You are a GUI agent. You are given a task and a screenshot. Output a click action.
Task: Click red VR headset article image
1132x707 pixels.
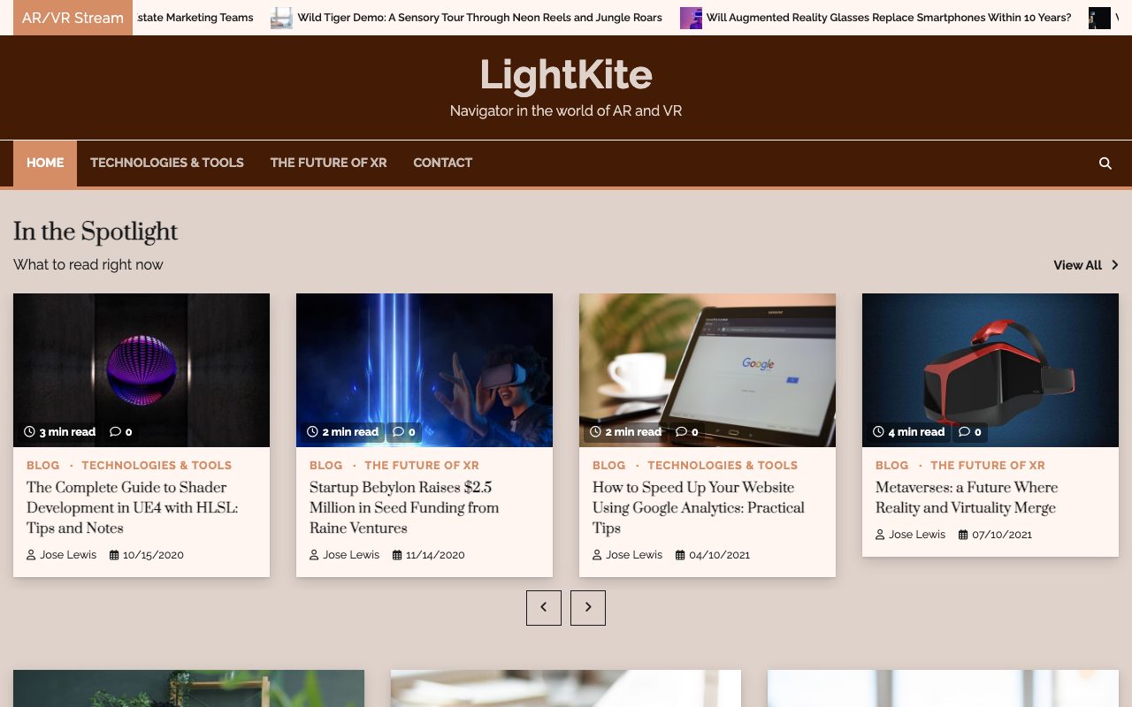(990, 370)
